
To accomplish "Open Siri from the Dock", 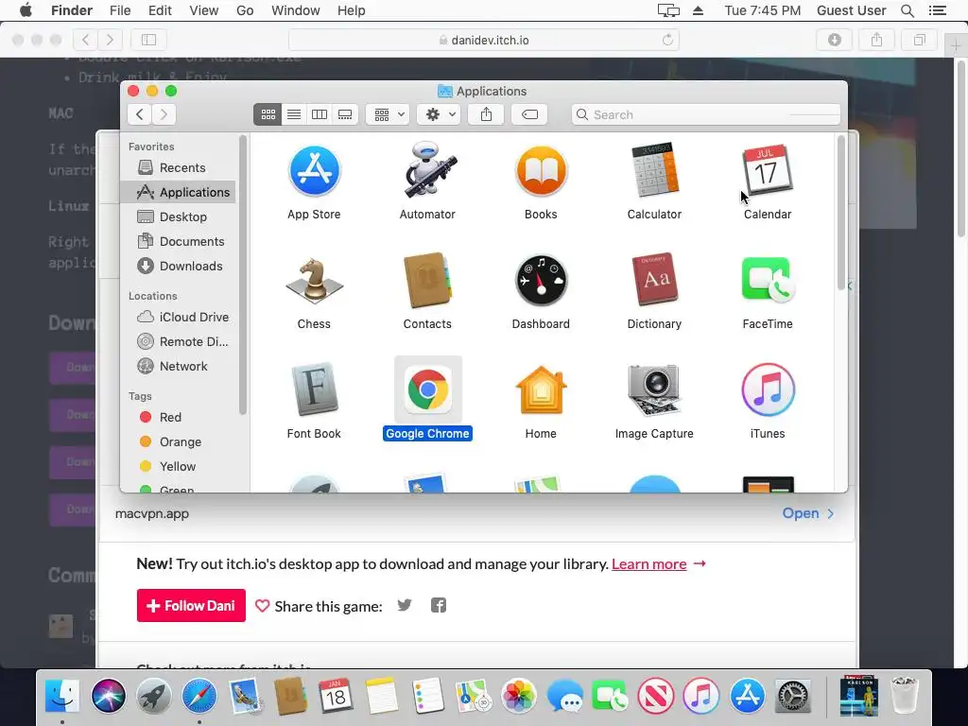I will 109,697.
